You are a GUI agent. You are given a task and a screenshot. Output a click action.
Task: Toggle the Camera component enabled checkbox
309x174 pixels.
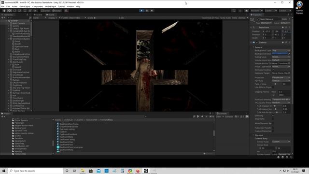point(257,43)
